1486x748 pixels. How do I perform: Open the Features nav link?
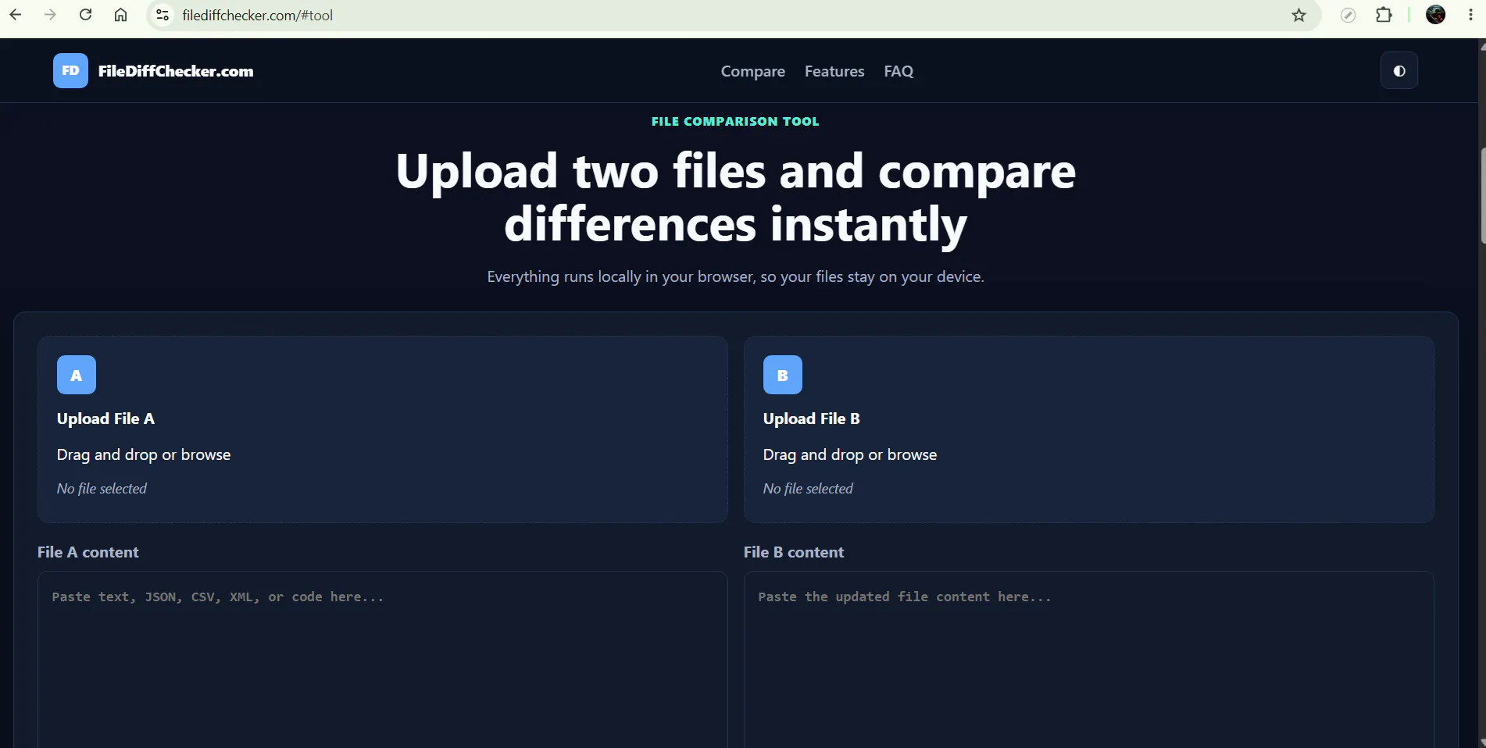(834, 71)
